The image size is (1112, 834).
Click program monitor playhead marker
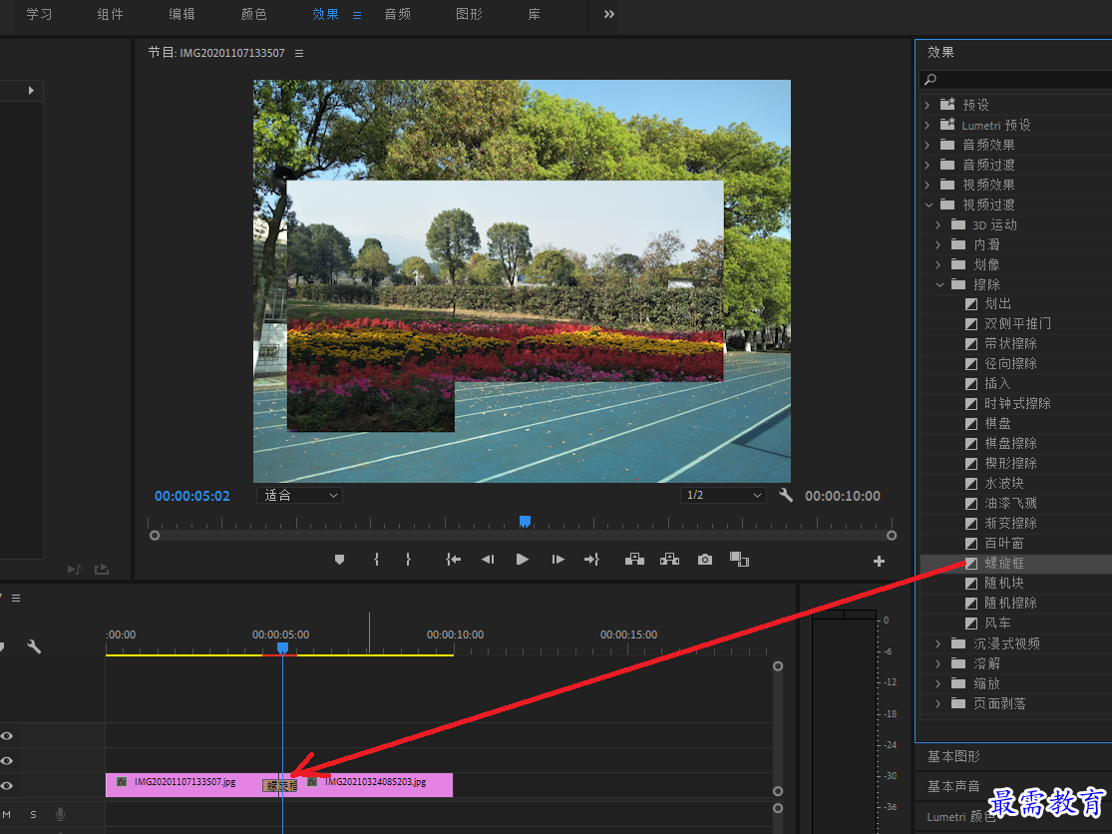click(x=525, y=522)
